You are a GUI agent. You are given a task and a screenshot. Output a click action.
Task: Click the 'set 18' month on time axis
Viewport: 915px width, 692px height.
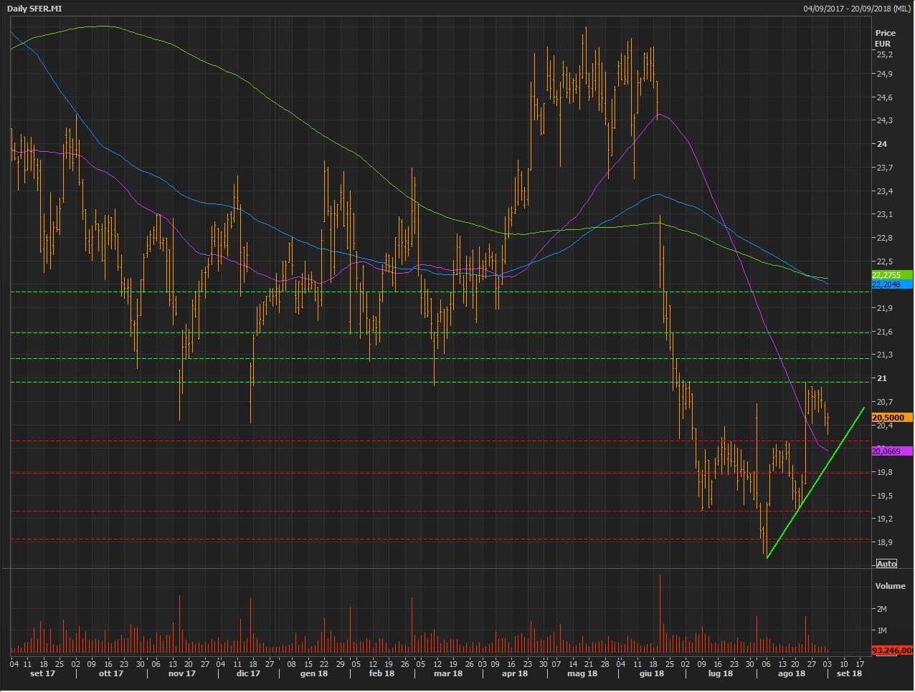[x=849, y=673]
